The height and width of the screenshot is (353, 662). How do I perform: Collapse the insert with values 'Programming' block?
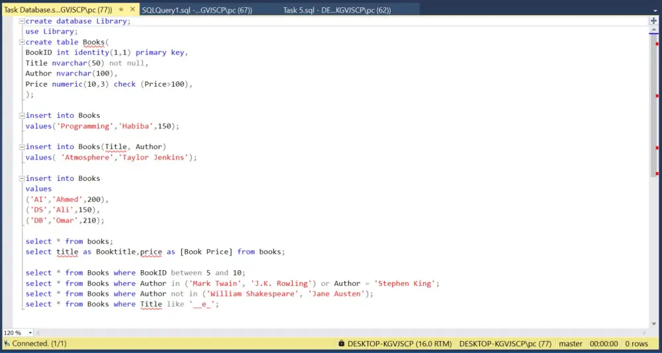pyautogui.click(x=22, y=115)
